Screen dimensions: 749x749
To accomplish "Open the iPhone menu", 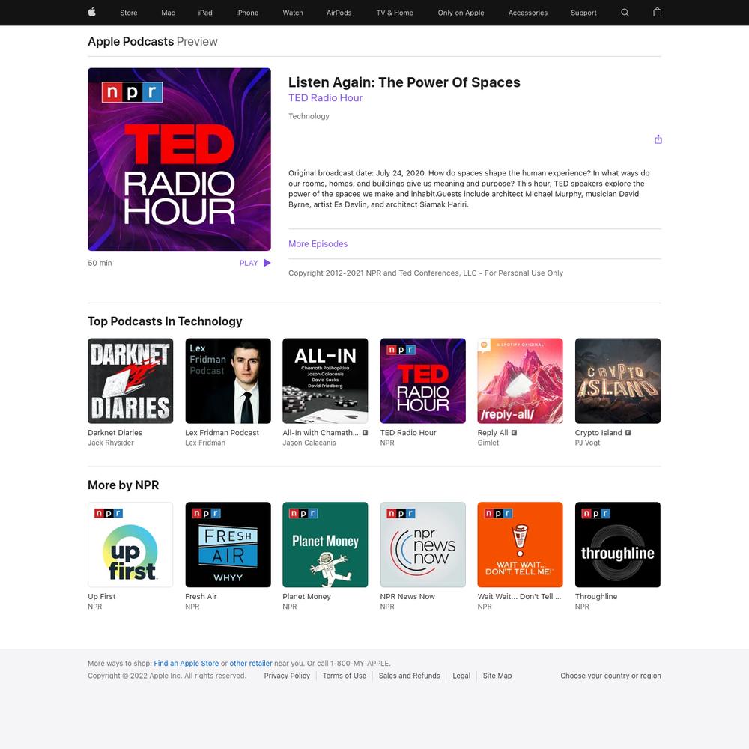I will point(247,13).
